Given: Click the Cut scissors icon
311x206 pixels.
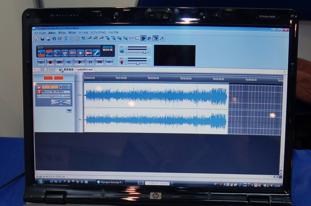Looking at the screenshot, I should coord(66,38).
